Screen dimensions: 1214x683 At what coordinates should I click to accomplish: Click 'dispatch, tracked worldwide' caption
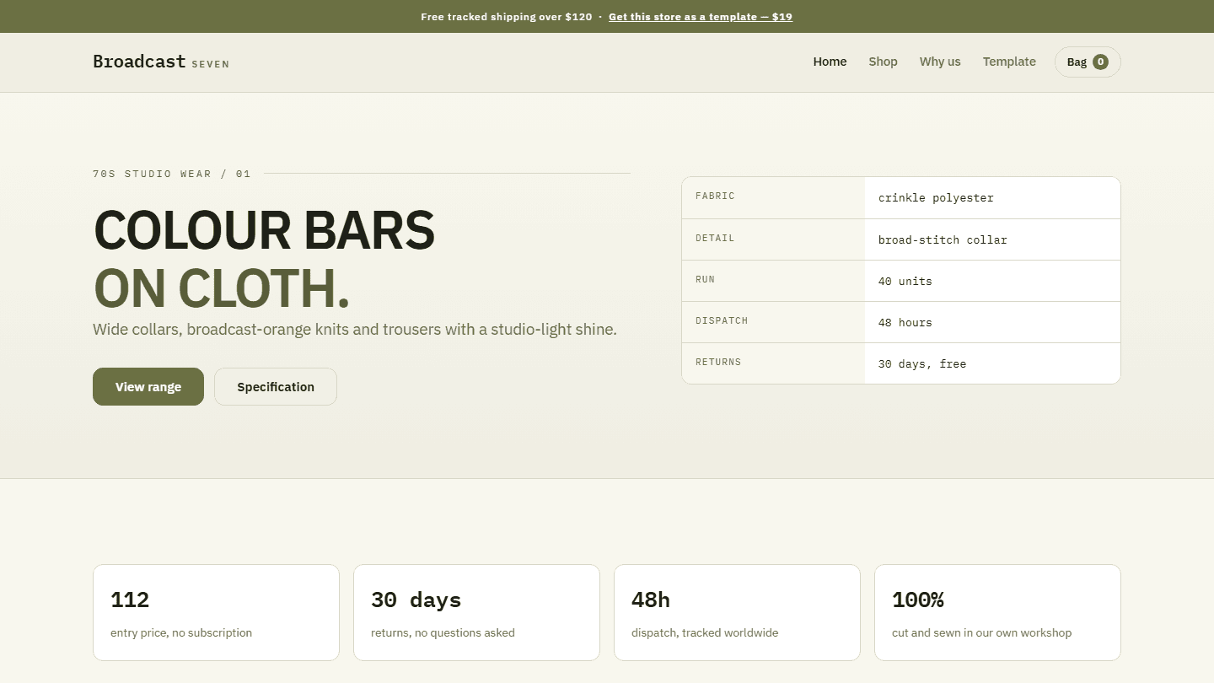(x=705, y=632)
